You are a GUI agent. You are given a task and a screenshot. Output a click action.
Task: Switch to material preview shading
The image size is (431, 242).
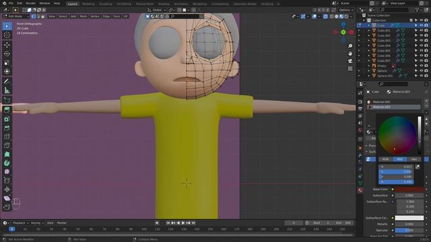pyautogui.click(x=341, y=16)
